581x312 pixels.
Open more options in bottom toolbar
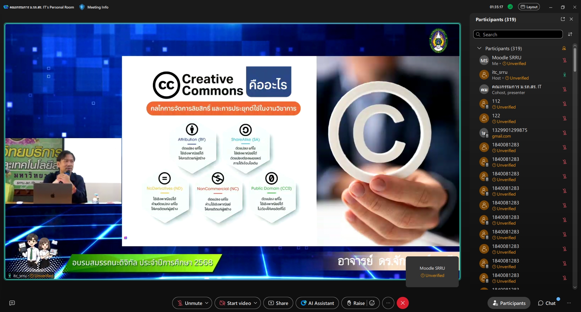(x=388, y=303)
